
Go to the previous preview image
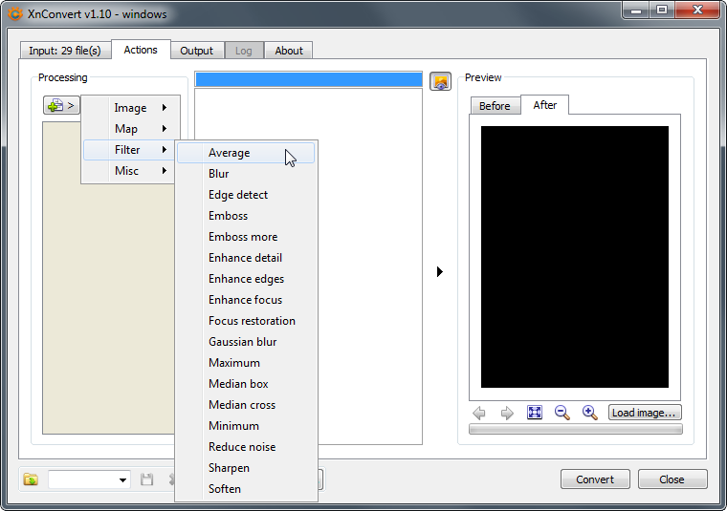(479, 413)
